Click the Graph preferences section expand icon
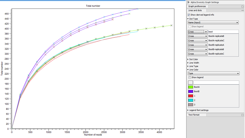This screenshot has height=138, width=245. coord(243,6)
